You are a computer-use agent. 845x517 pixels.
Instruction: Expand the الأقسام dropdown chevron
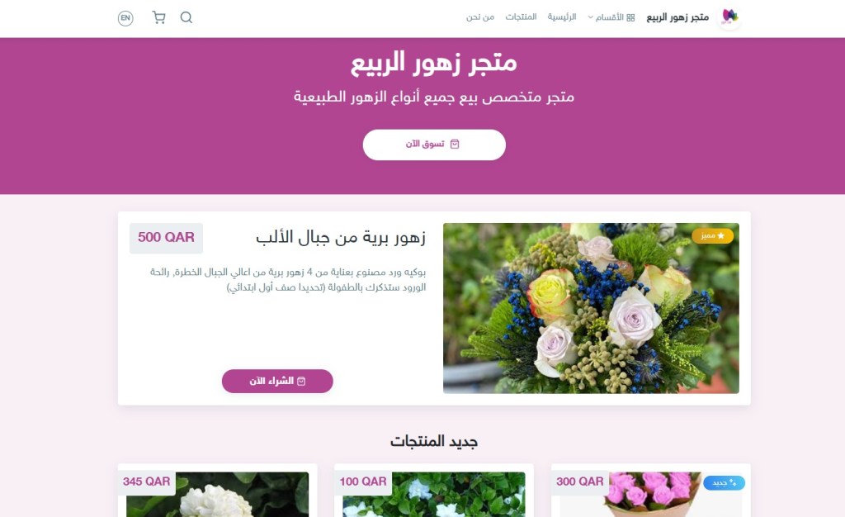point(591,17)
